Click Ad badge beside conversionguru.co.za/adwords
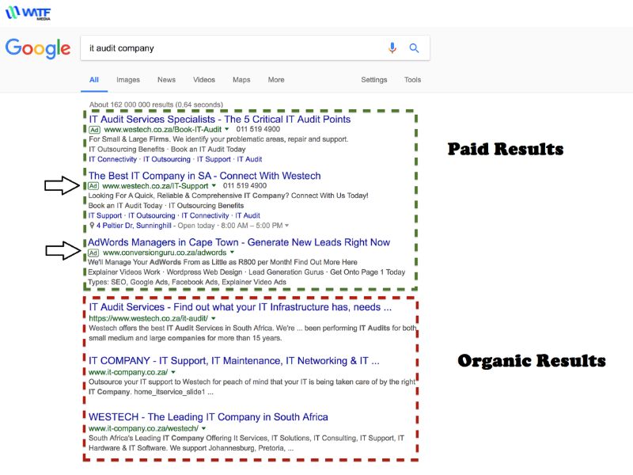Screen dimensions: 633x475 coord(93,253)
